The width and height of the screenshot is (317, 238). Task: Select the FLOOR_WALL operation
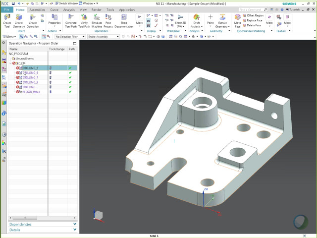[x=31, y=92]
